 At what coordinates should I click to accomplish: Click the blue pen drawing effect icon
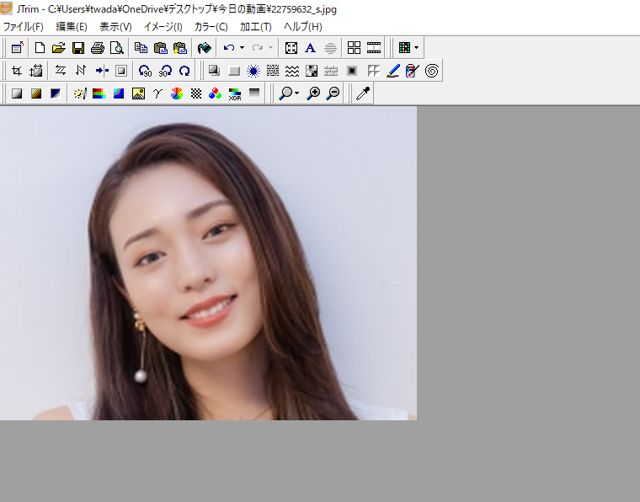pos(392,71)
